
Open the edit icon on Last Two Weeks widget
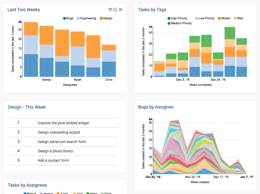115,9
